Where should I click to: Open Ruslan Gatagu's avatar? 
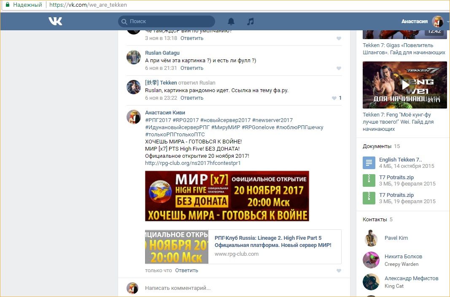[134, 57]
